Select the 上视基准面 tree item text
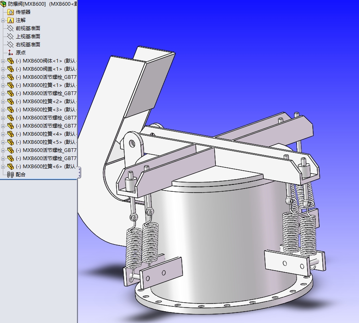 [28, 37]
